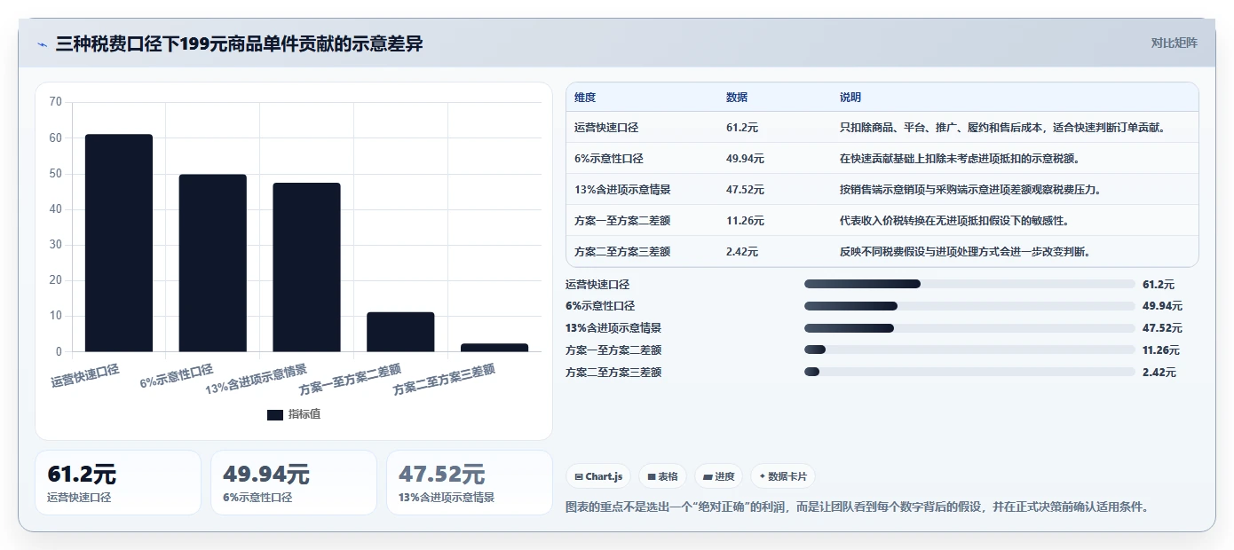The width and height of the screenshot is (1234, 550).
Task: Click the 2.42元 table cell
Action: pyautogui.click(x=742, y=252)
